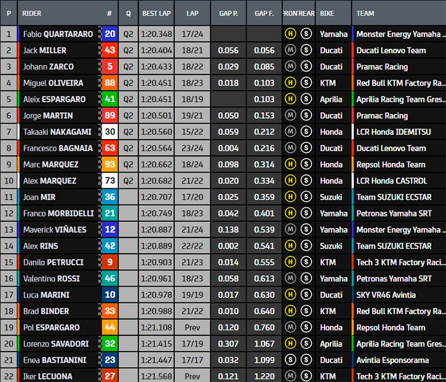The width and height of the screenshot is (446, 382).
Task: Open rider Enea BASTIANINI
Action: 54,360
